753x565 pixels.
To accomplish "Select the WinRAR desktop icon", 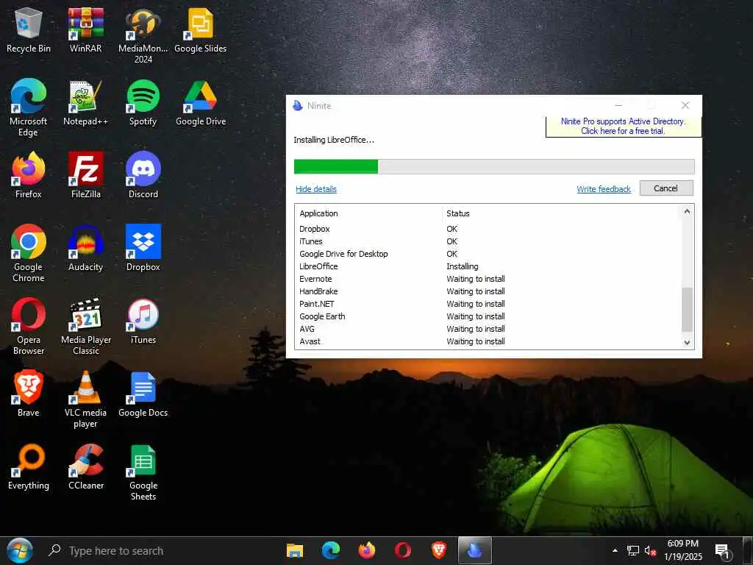I will (85, 31).
